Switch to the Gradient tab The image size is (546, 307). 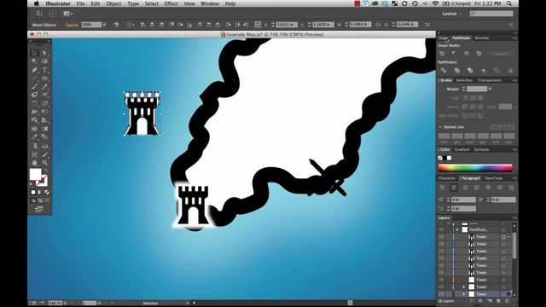pos(462,150)
